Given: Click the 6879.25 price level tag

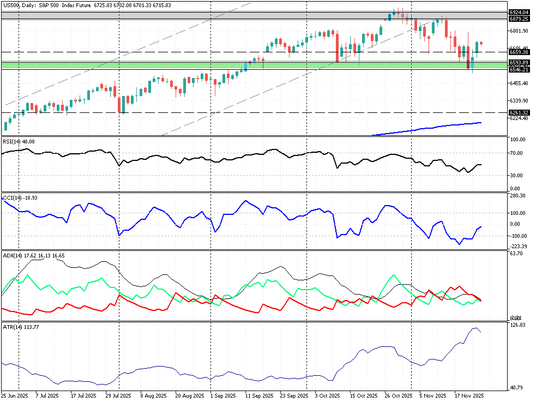Looking at the screenshot, I should click(x=519, y=19).
